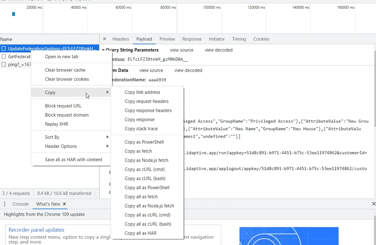Viewport: 376px width, 245px height.
Task: Click view decoded for query string parameters
Action: pos(218,50)
